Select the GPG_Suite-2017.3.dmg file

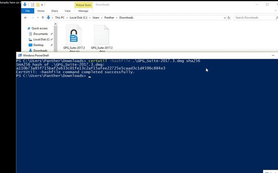point(102,38)
